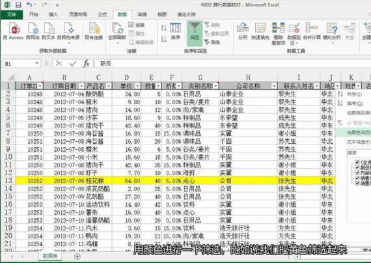This screenshot has width=371, height=263.
Task: Open filter dropdown on 类别名称 column
Action: [215, 86]
